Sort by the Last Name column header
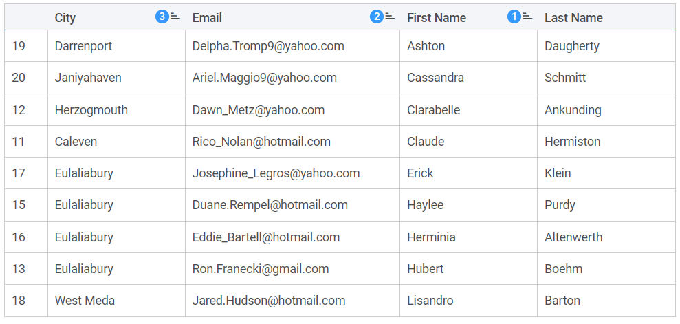The image size is (680, 324). 573,18
